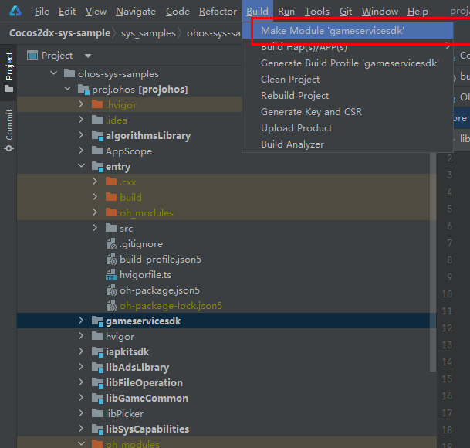Open the View menu

96,12
